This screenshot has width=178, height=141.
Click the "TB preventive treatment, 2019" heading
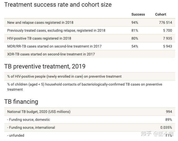(x=45, y=66)
